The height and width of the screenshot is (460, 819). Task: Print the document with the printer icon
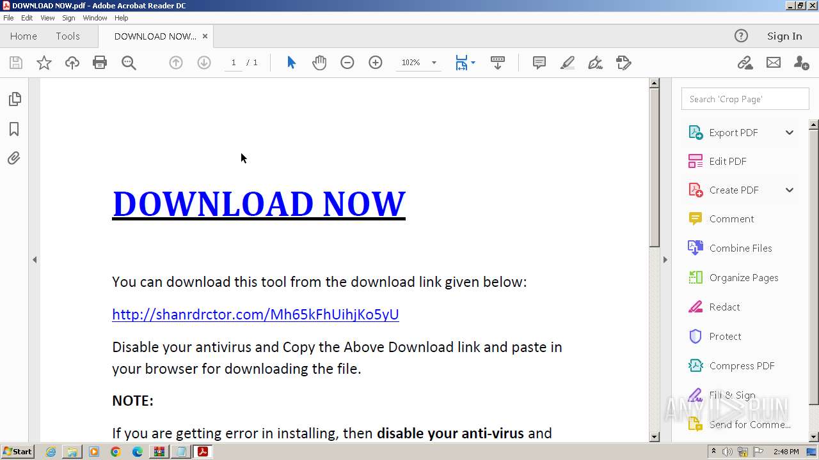[100, 63]
